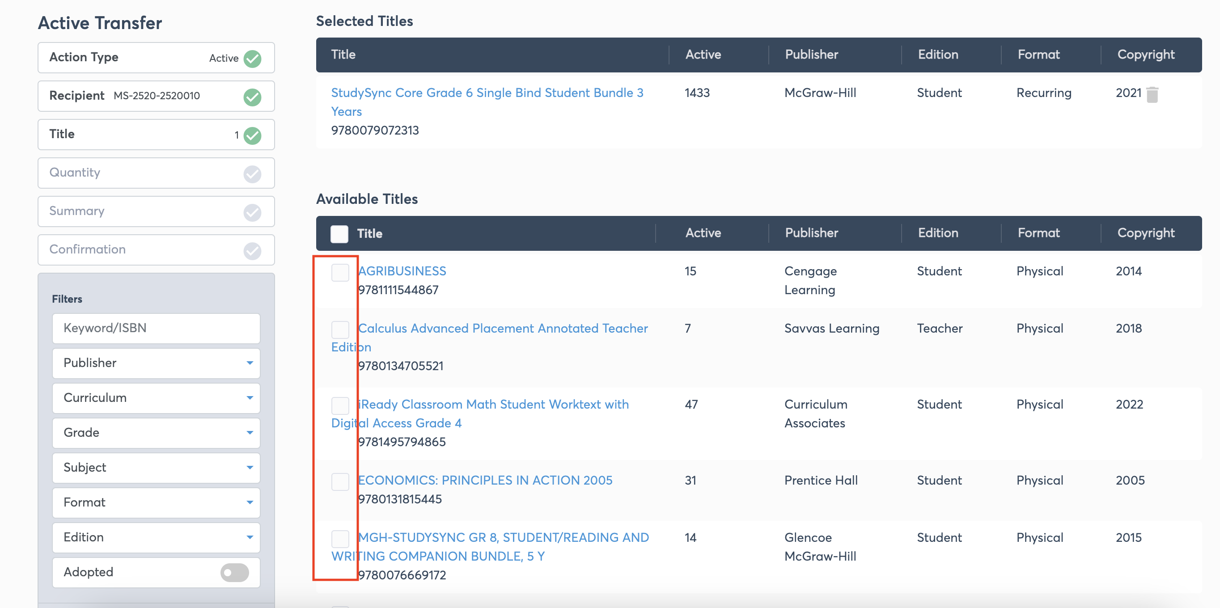
Task: Toggle the Adopted filter switch
Action: [x=234, y=572]
